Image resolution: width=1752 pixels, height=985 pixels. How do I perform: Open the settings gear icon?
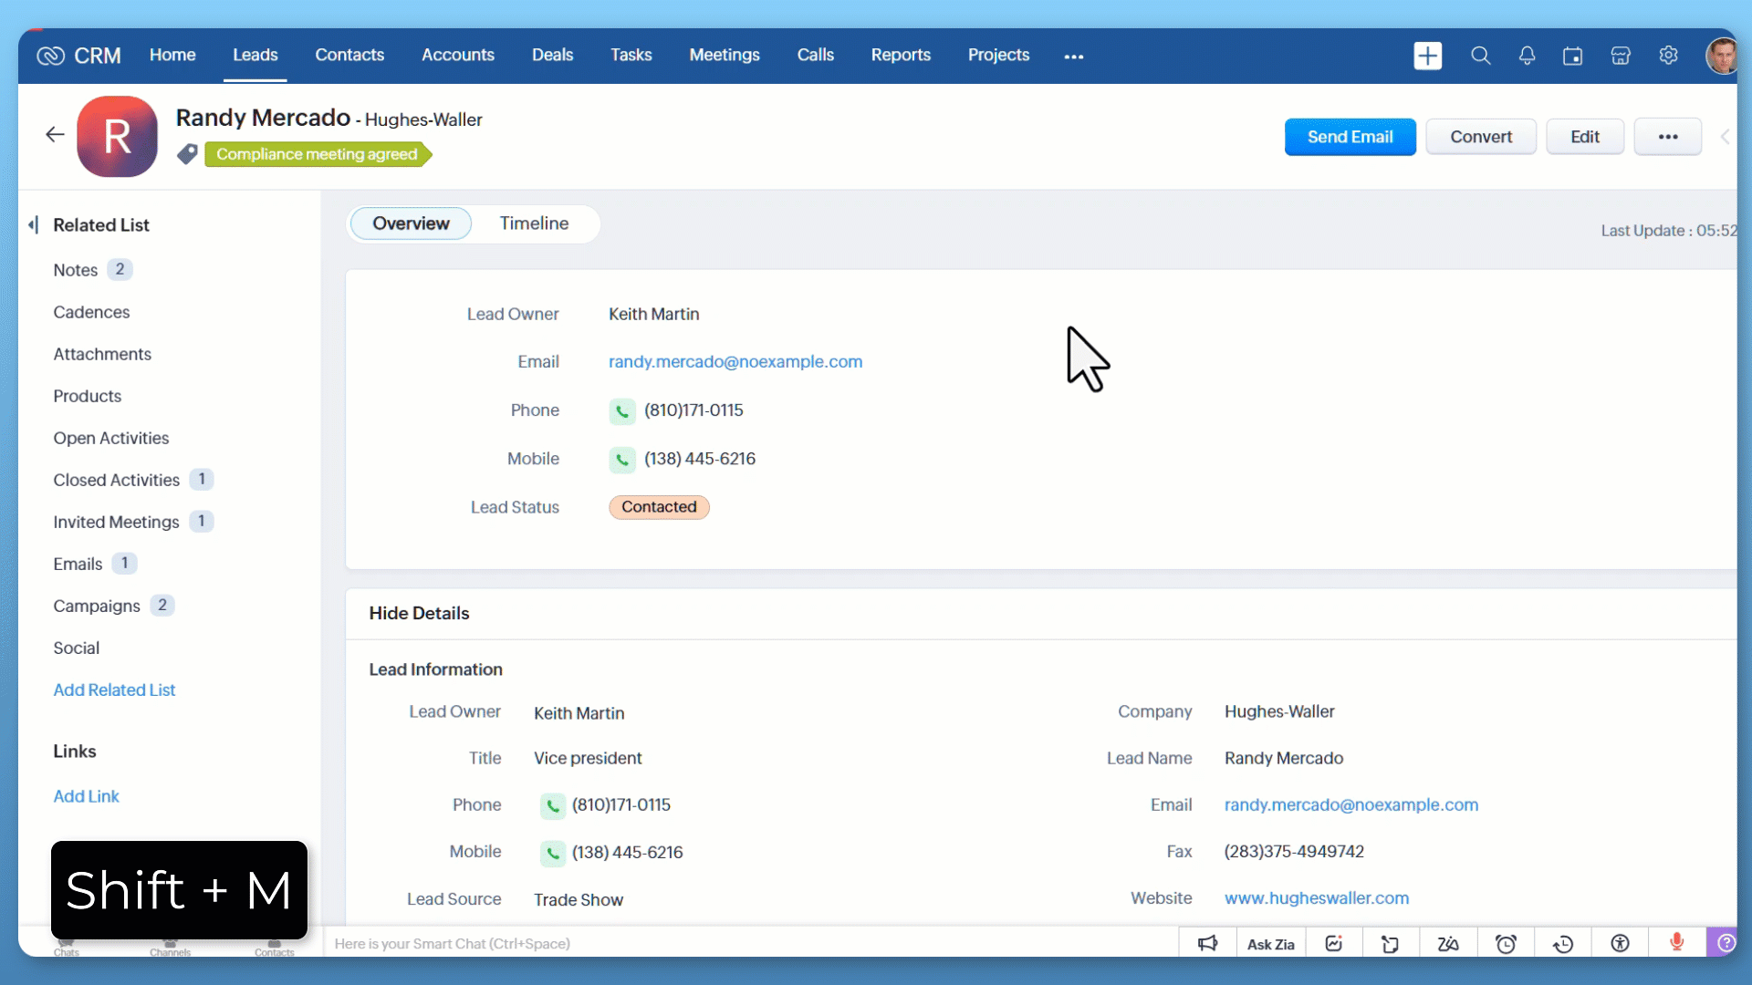(x=1668, y=56)
